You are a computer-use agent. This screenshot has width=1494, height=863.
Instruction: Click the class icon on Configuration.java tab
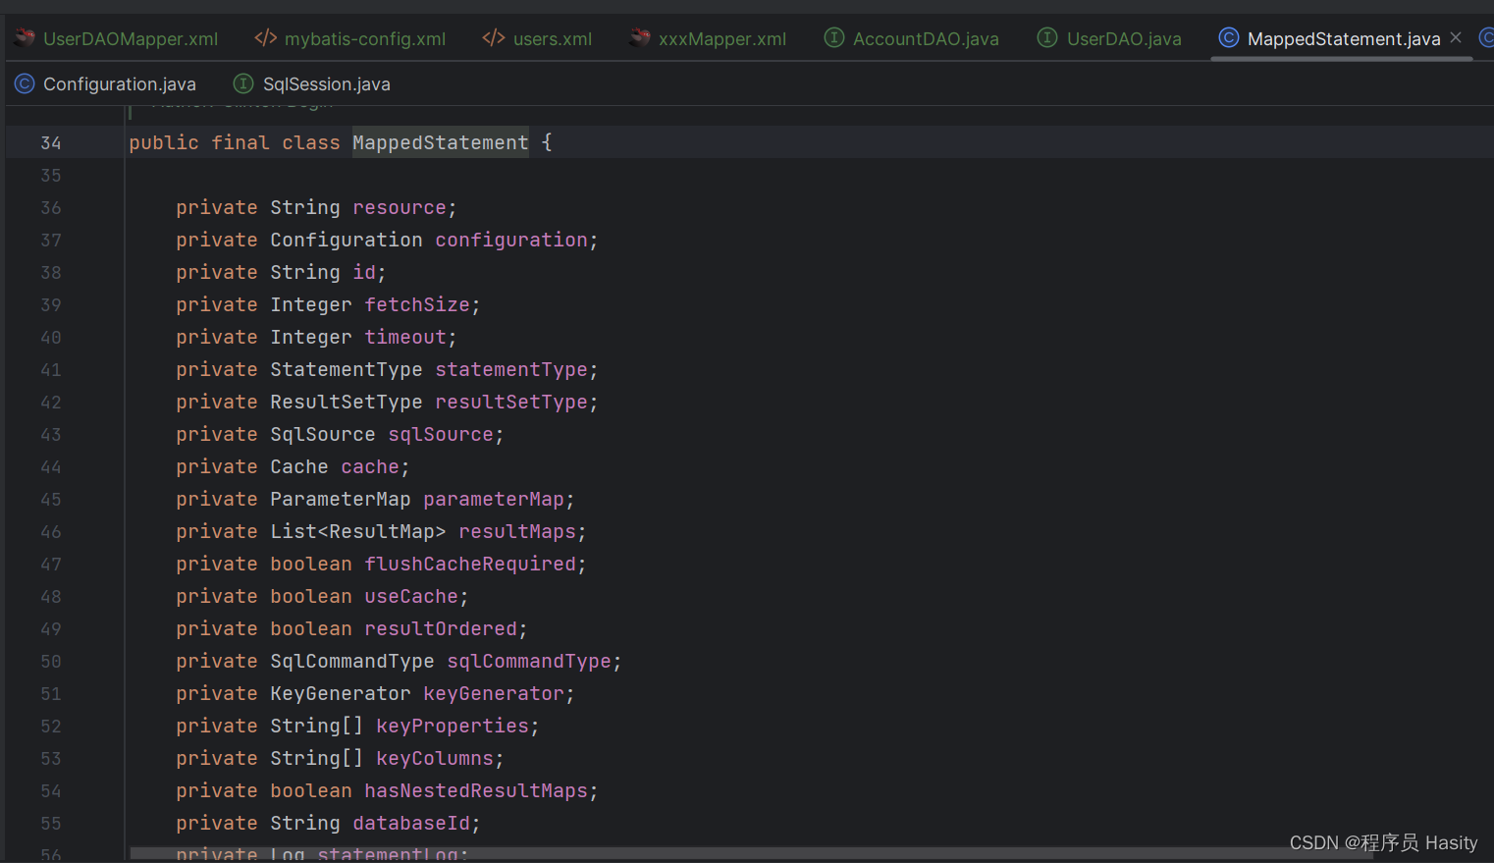[x=25, y=84]
